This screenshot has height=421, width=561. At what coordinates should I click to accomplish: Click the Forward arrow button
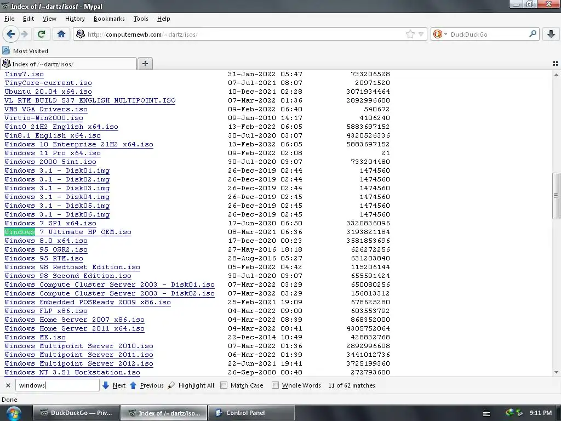click(24, 34)
